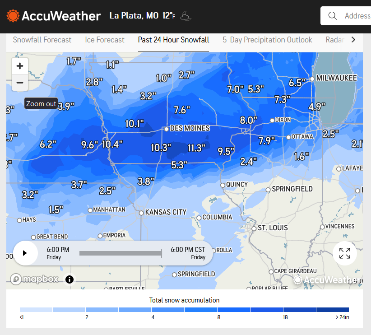Zoom out on the map
The image size is (371, 335).
tap(20, 83)
